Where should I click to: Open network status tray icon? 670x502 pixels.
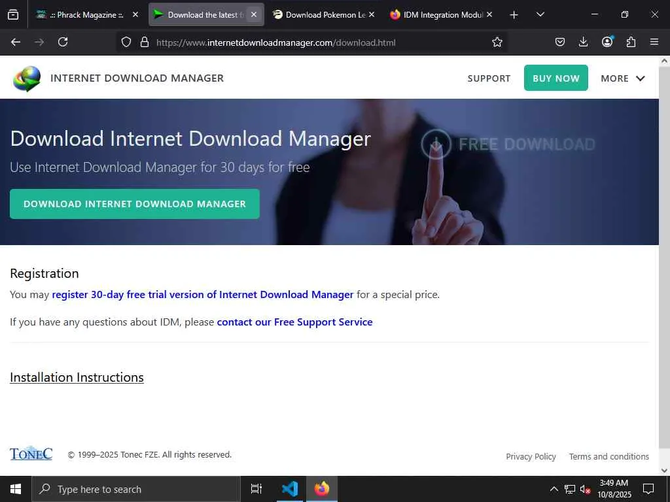tap(570, 489)
